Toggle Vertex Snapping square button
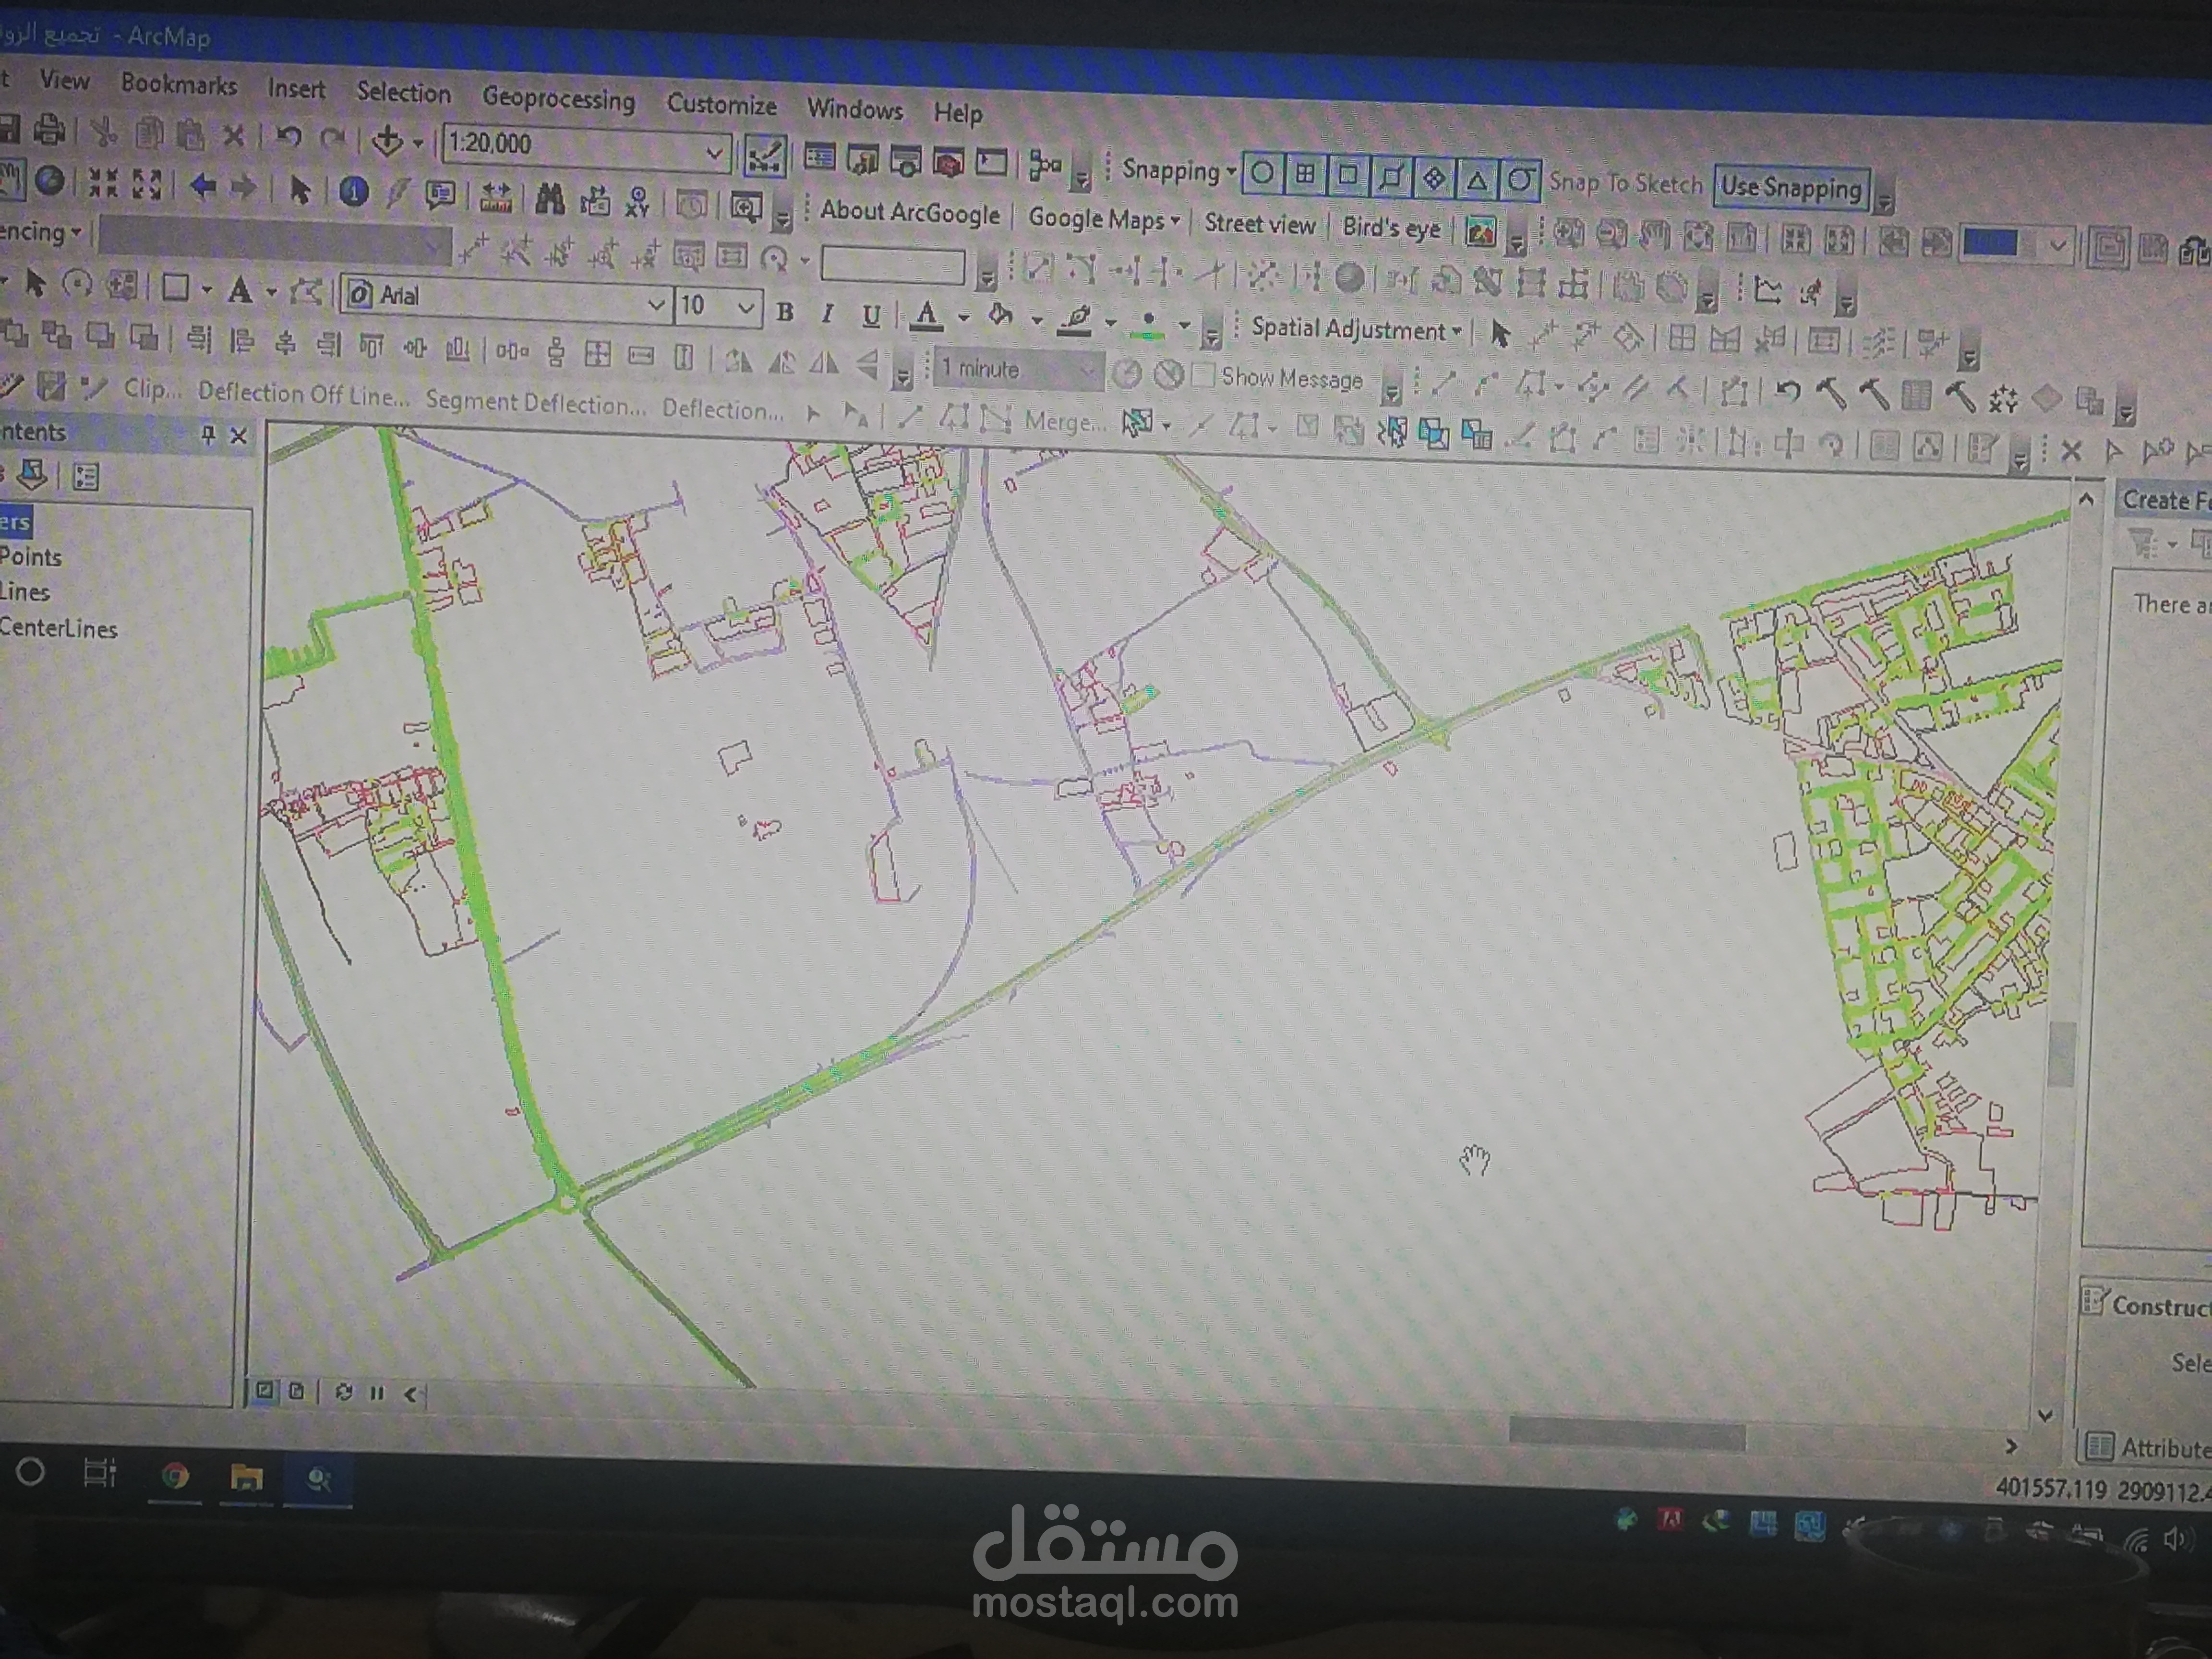 [x=1348, y=175]
